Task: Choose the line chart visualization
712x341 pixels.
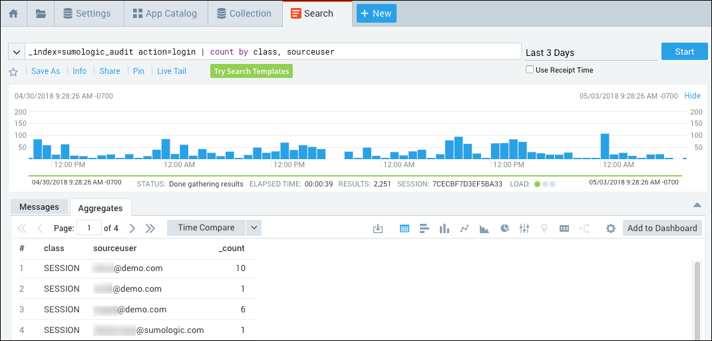Action: [x=464, y=228]
